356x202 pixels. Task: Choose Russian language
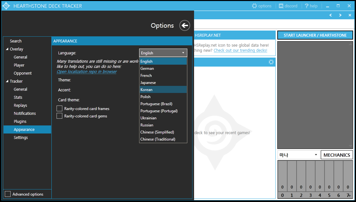(x=163, y=125)
